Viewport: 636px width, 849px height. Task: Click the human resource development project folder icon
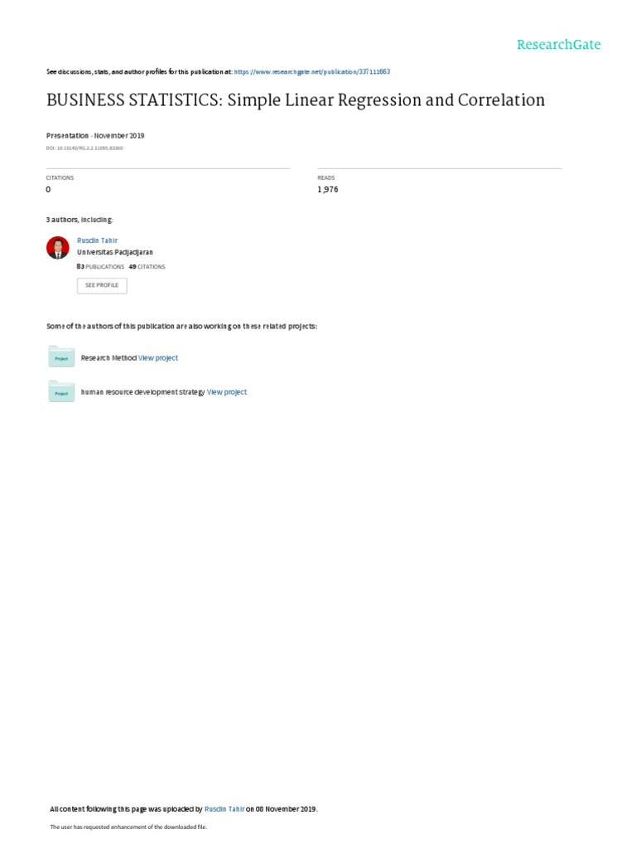pos(61,391)
